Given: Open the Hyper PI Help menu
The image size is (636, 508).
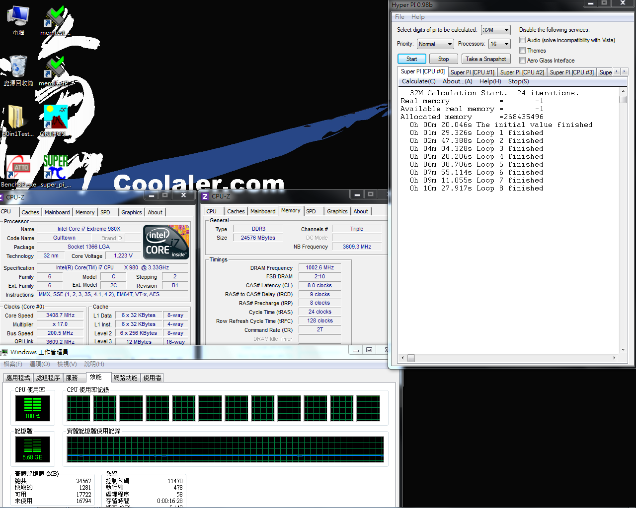Looking at the screenshot, I should (418, 17).
